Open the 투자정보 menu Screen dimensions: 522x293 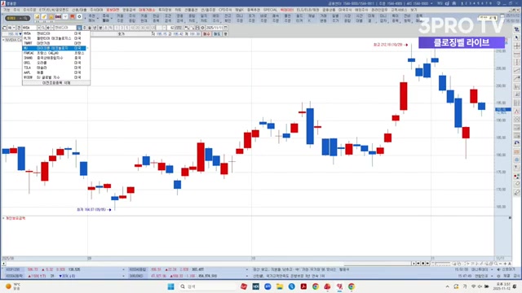[x=165, y=10]
